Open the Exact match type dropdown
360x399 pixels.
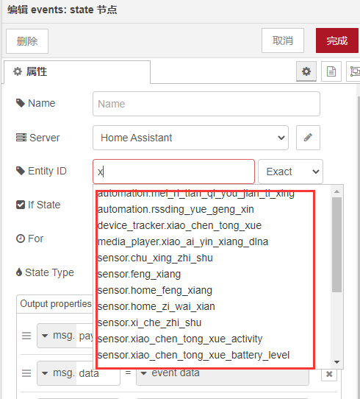pyautogui.click(x=290, y=172)
